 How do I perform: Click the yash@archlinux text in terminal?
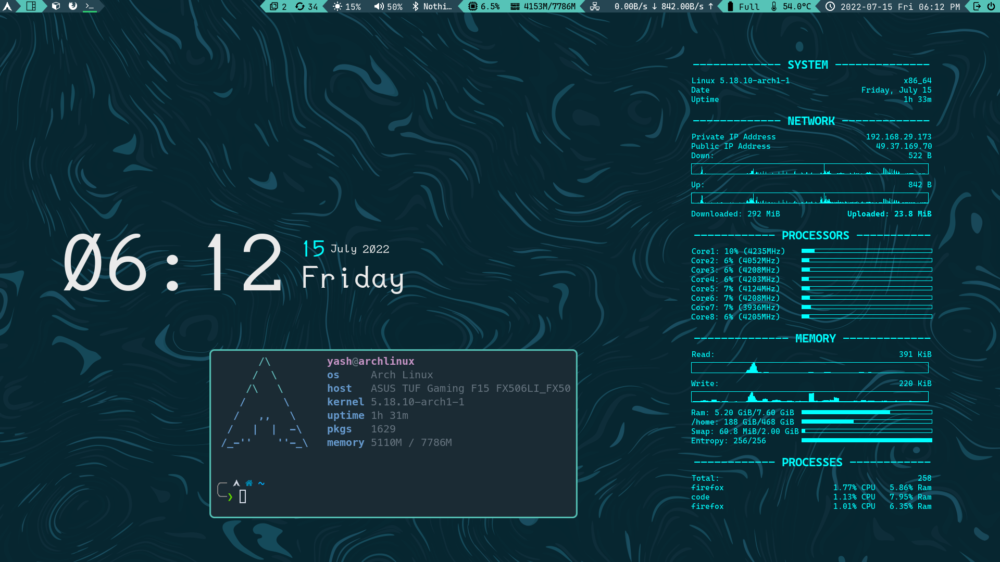click(x=370, y=361)
